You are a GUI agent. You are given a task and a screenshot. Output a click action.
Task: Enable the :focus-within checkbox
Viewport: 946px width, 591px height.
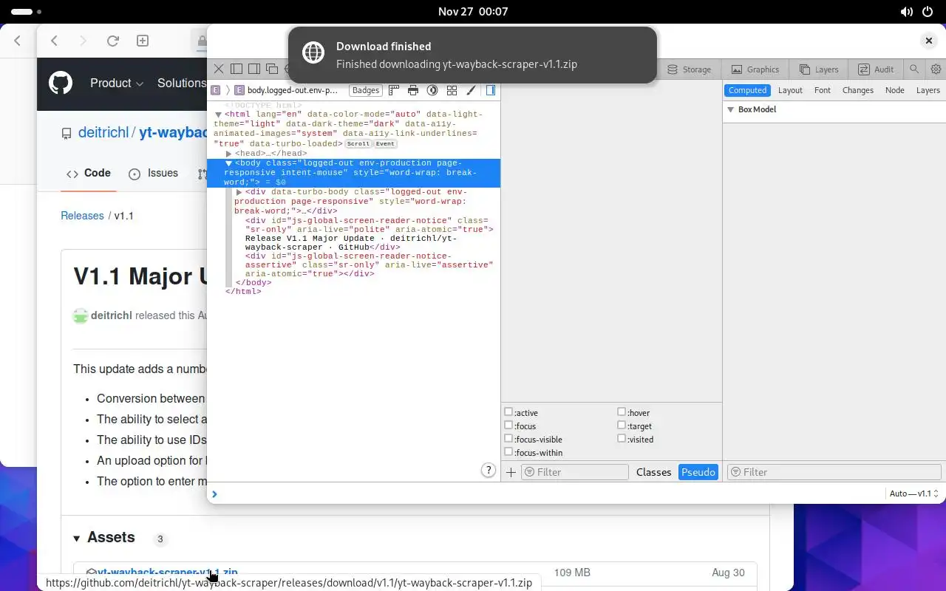508,452
